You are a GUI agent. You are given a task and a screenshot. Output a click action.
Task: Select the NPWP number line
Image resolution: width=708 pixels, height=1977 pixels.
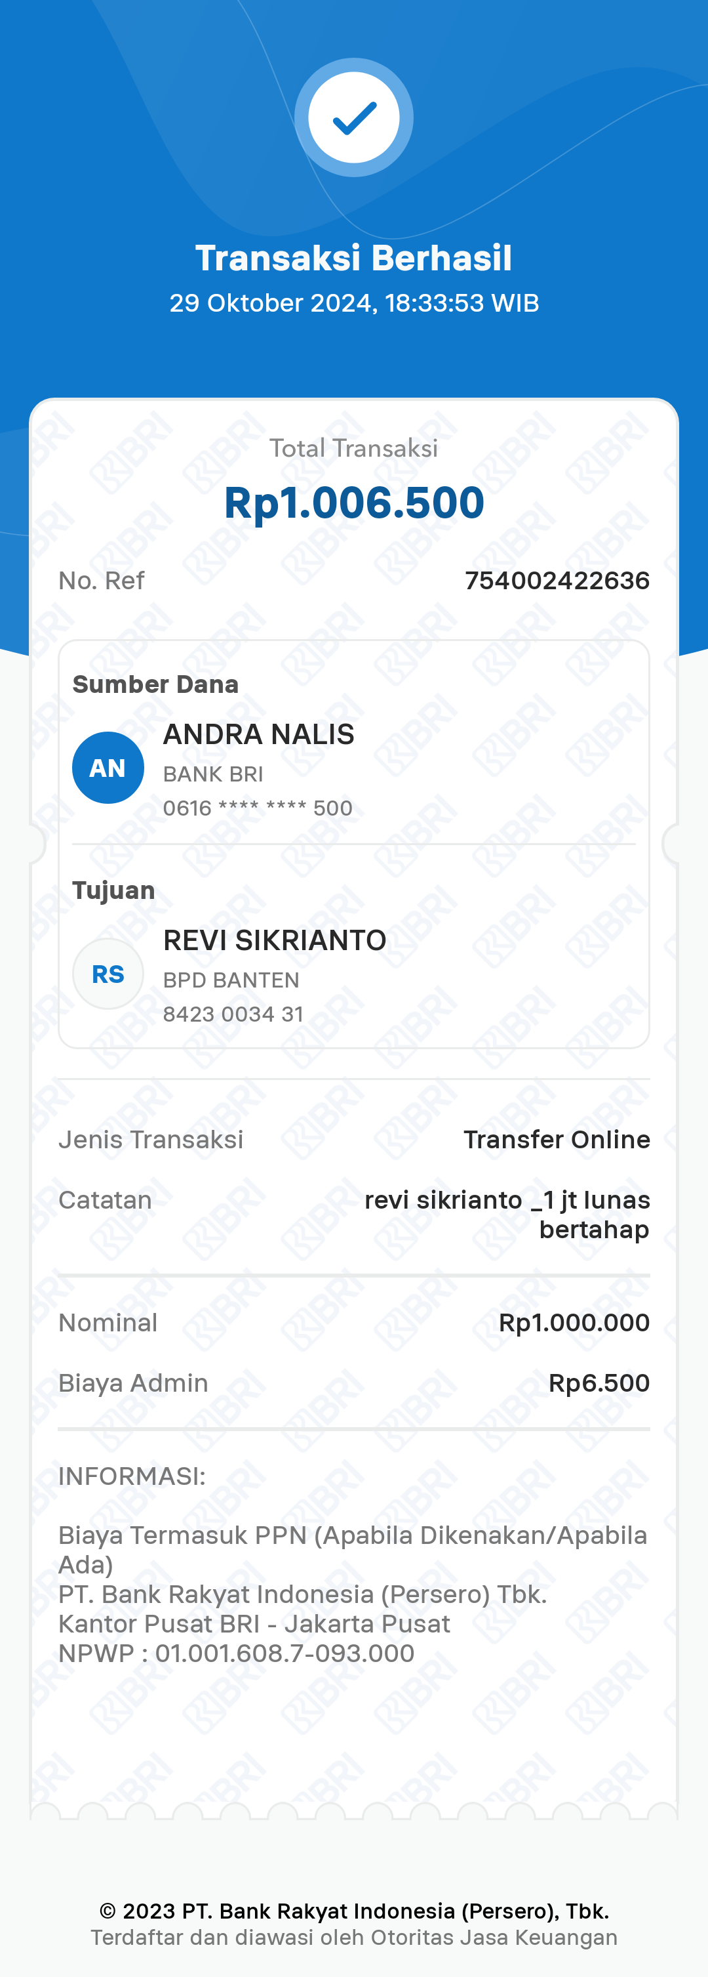pos(236,1653)
